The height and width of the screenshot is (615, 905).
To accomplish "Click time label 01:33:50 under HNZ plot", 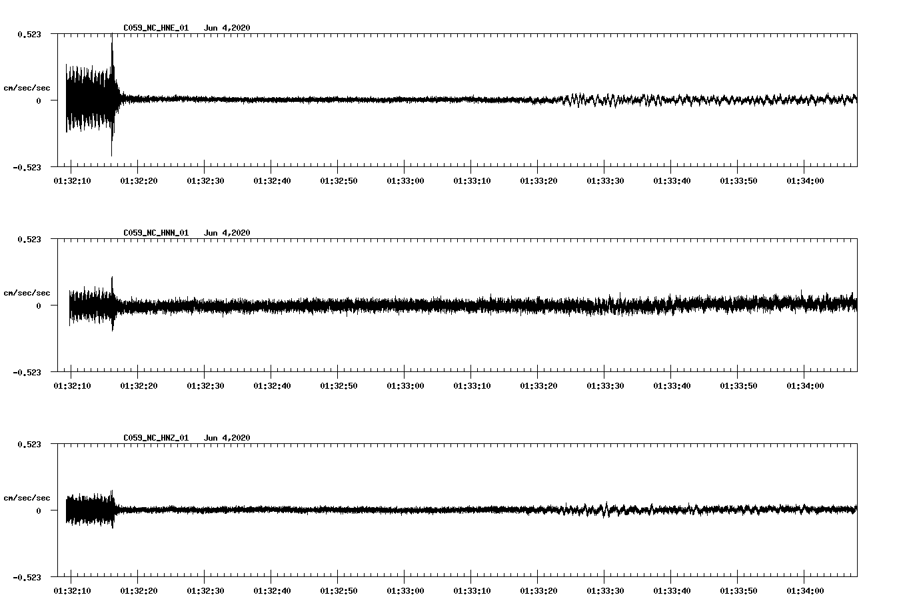I will point(738,591).
